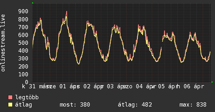Screen dimensions: 215x112
Task: Click the 900 y-axis tick label
Action: coord(23,11)
